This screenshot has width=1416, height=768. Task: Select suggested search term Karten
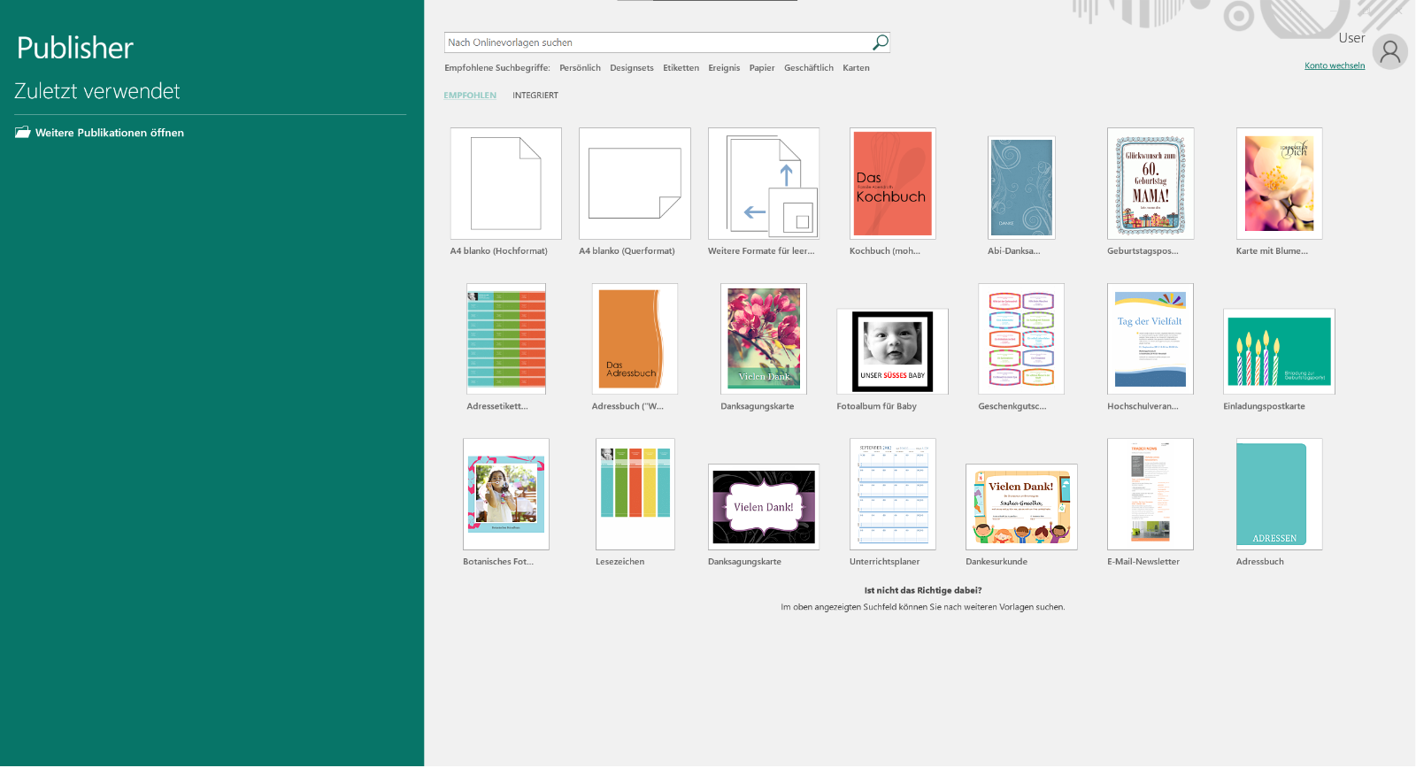(856, 68)
